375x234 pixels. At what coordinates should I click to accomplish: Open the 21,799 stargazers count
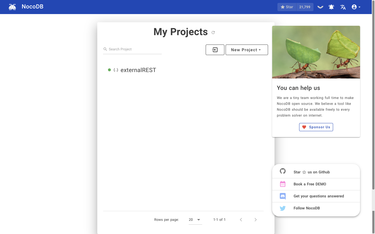click(305, 7)
